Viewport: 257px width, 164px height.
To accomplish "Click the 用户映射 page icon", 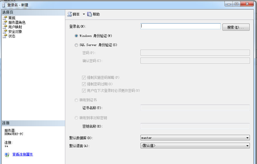I will click(x=5, y=27).
